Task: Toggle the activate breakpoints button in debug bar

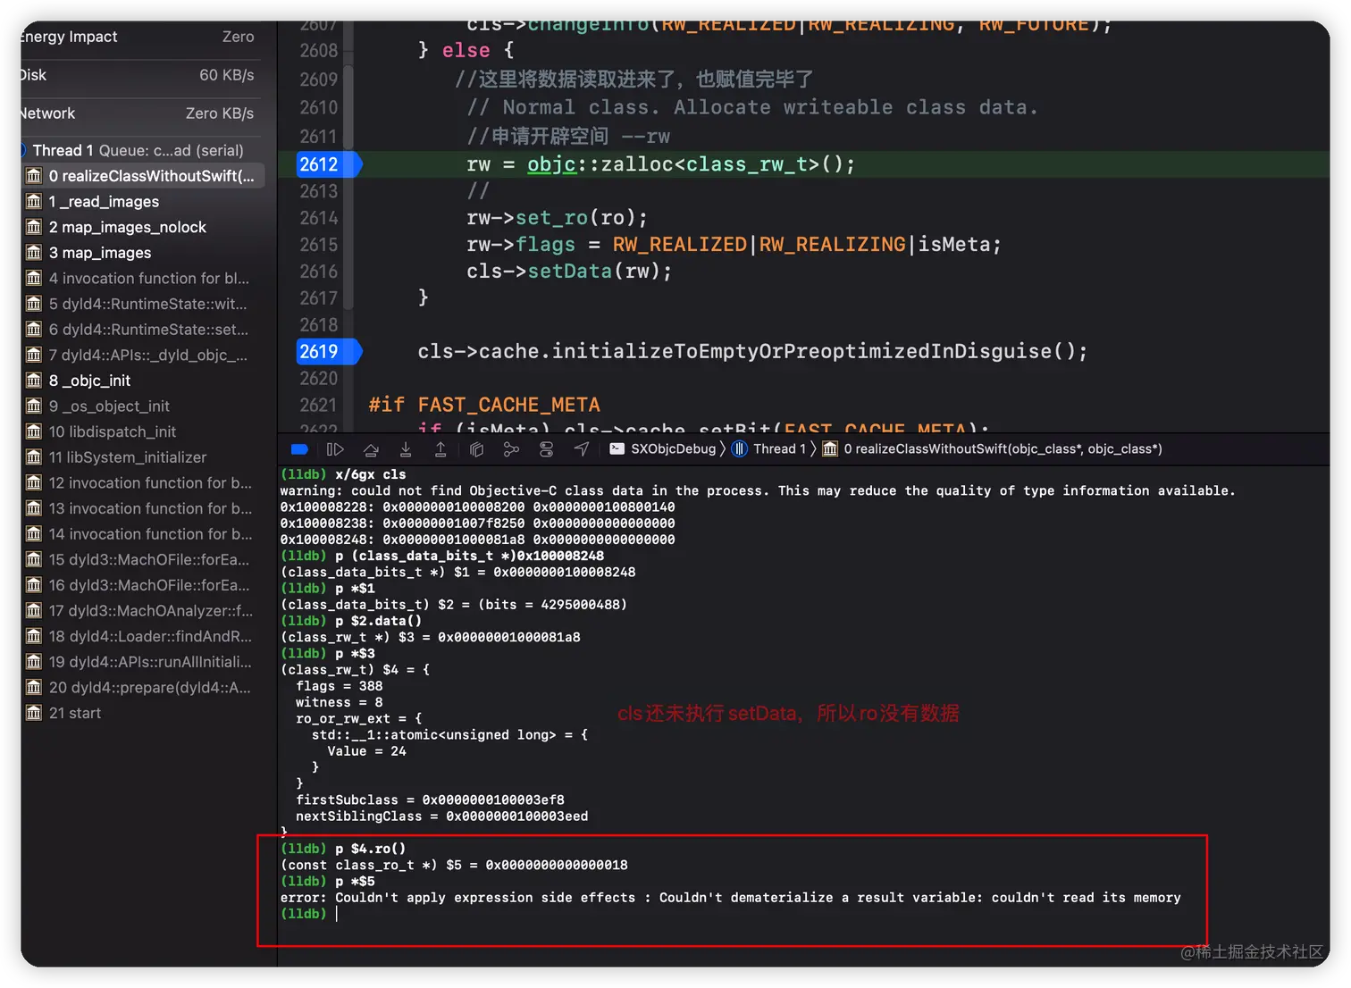Action: (299, 449)
